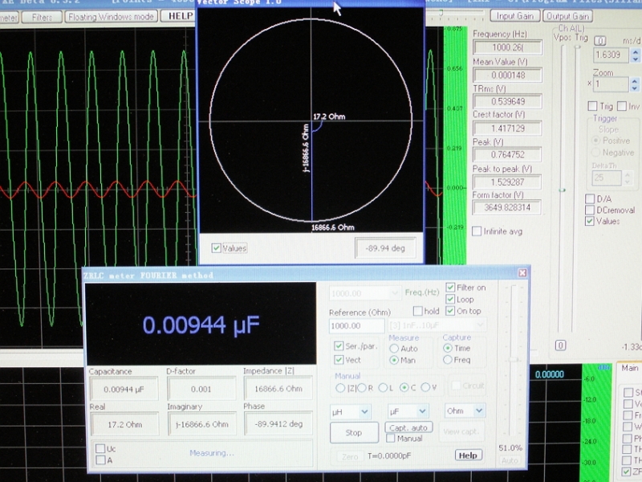Uncheck the Loop checkbox
This screenshot has width=642, height=482.
[450, 300]
